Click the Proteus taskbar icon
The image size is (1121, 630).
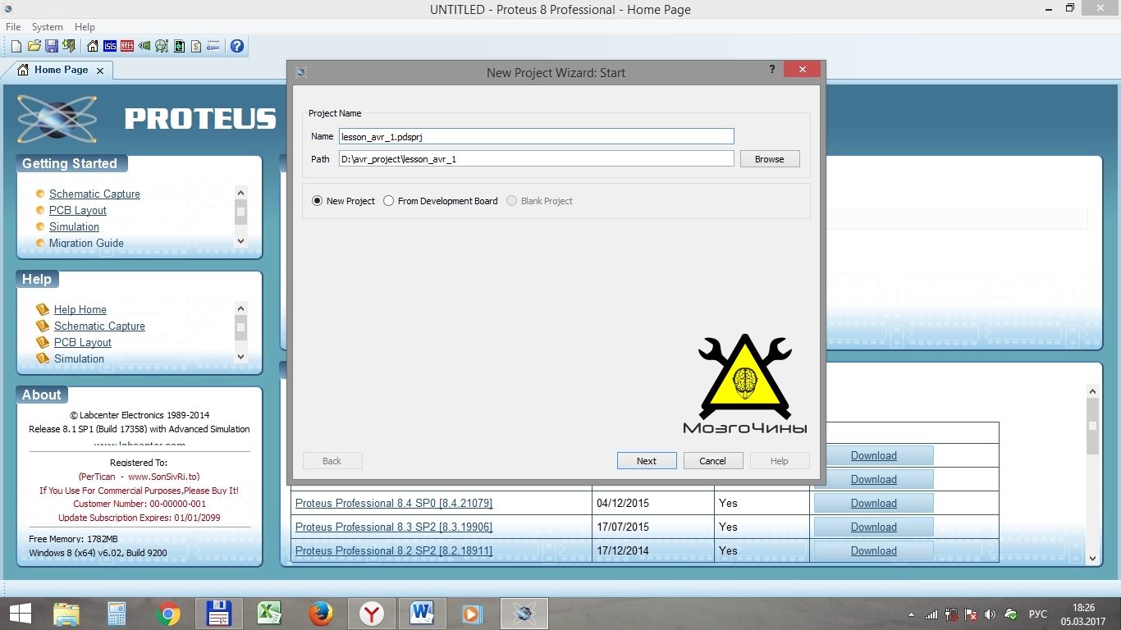(524, 614)
